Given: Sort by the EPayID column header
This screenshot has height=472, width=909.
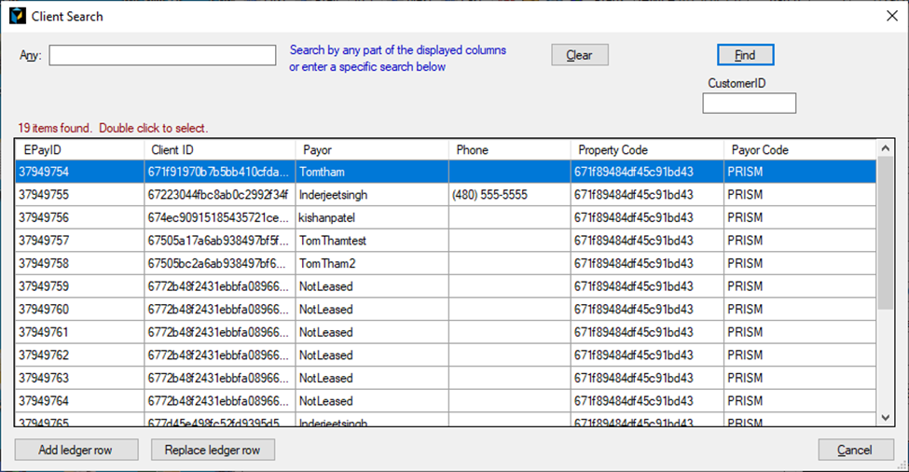Looking at the screenshot, I should pos(78,149).
